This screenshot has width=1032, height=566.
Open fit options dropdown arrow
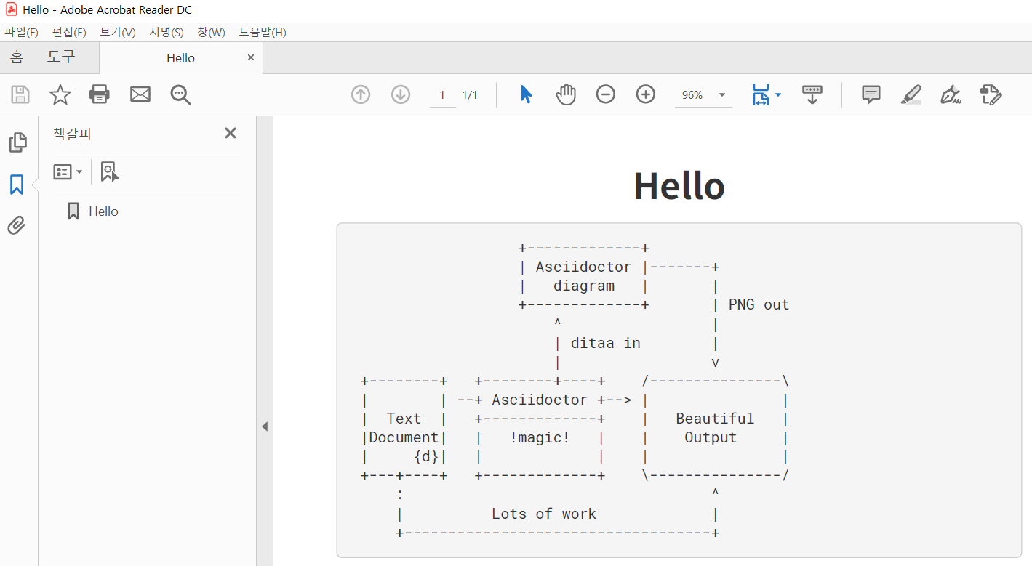coord(778,95)
